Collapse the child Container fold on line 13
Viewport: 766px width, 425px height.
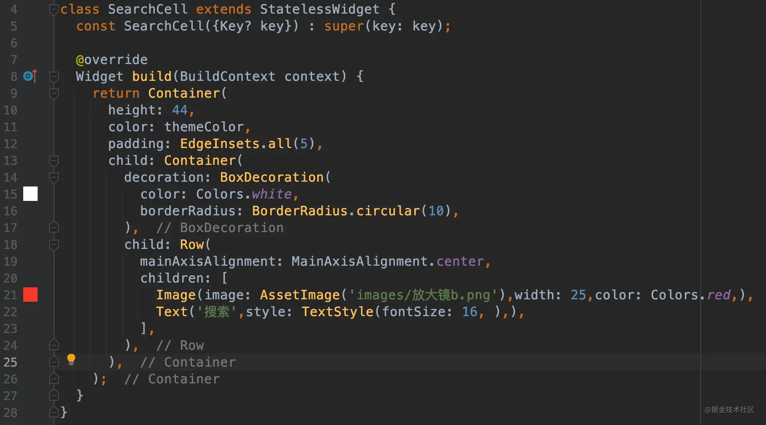click(x=54, y=160)
